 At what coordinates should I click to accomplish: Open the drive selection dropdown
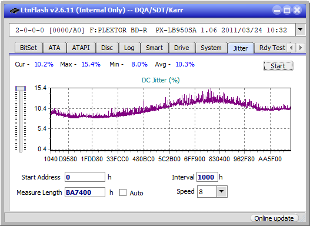pyautogui.click(x=301, y=30)
